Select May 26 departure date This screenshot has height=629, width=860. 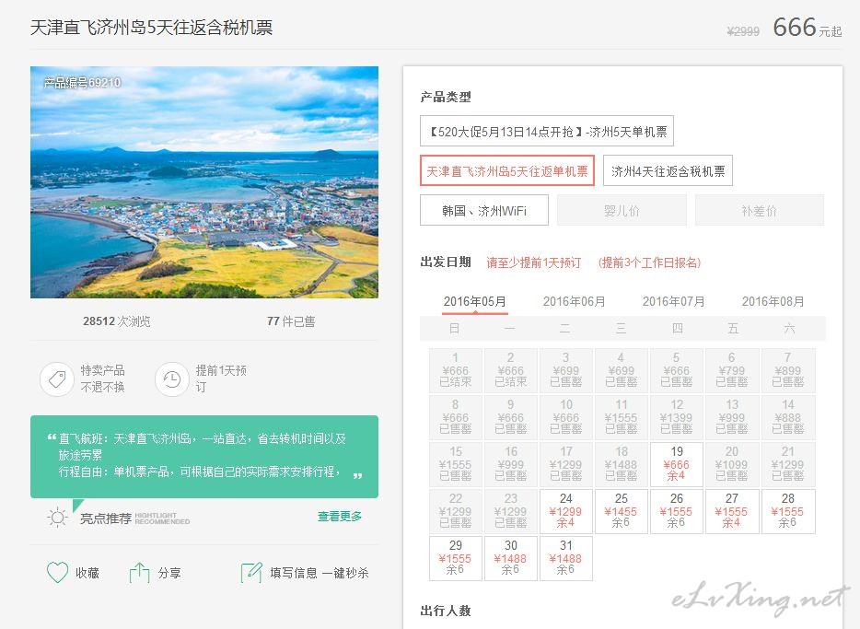point(676,511)
